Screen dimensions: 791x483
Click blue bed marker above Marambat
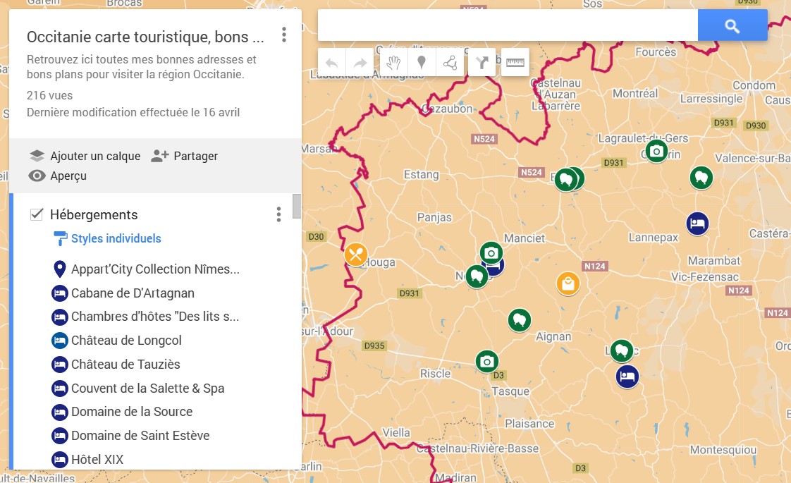[697, 223]
